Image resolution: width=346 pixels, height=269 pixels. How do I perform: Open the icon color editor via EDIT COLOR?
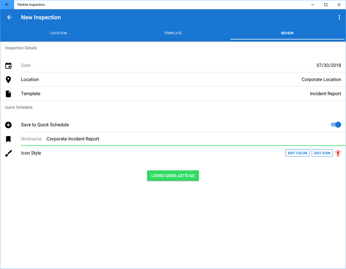tap(297, 153)
